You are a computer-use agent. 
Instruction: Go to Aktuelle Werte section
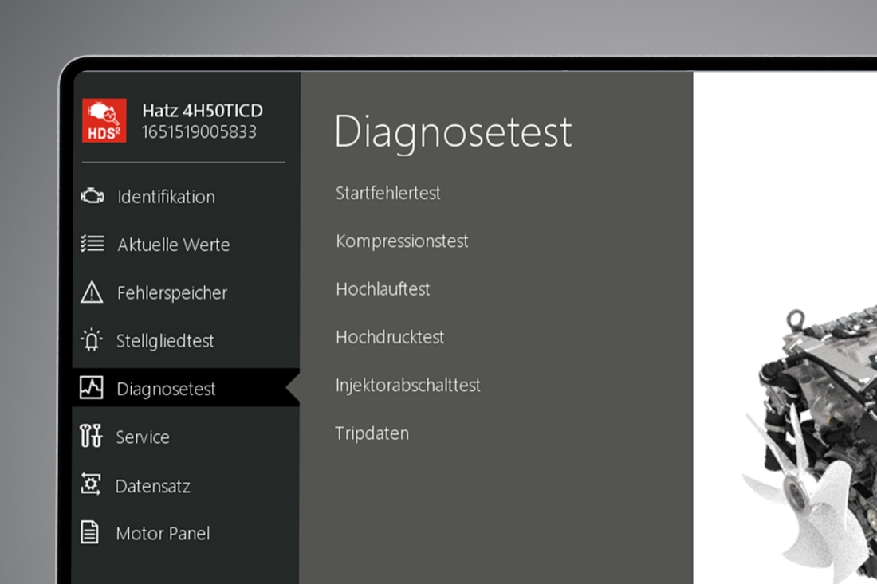[173, 245]
